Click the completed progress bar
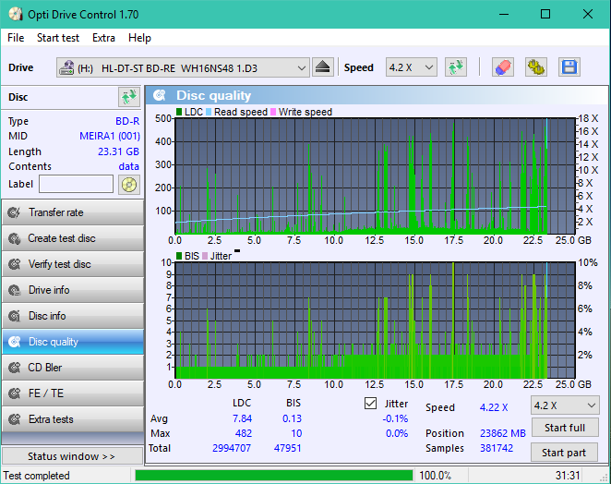611x484 pixels. coord(274,476)
